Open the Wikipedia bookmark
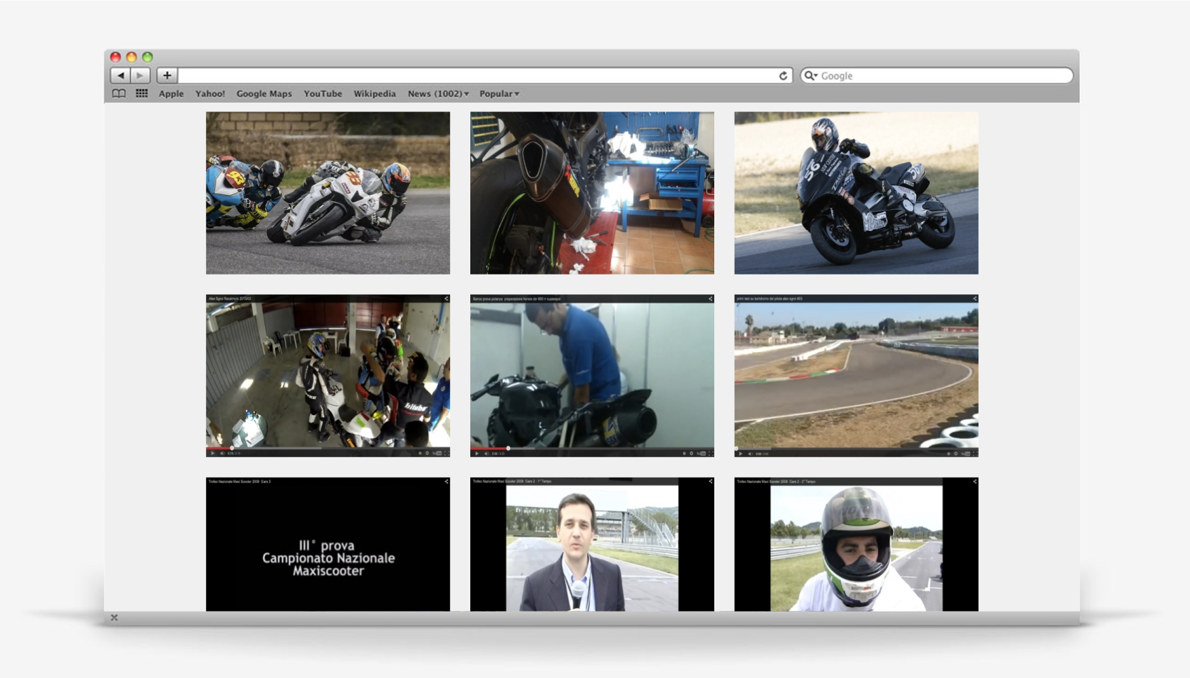This screenshot has width=1190, height=678. (x=374, y=94)
